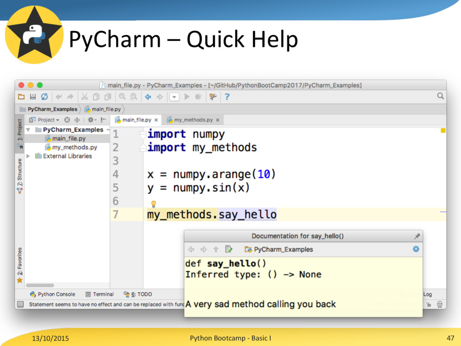
Task: Click the lock icon in the status bar
Action: [429, 305]
